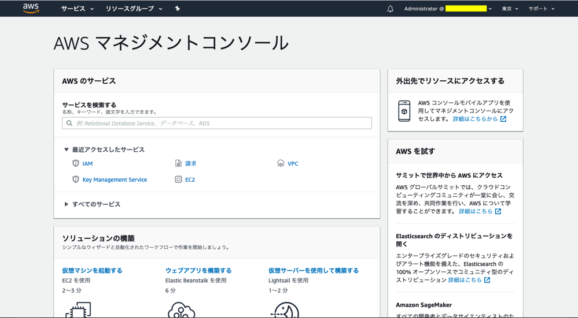
Task: Open the リソースグループ menu
Action: point(134,9)
